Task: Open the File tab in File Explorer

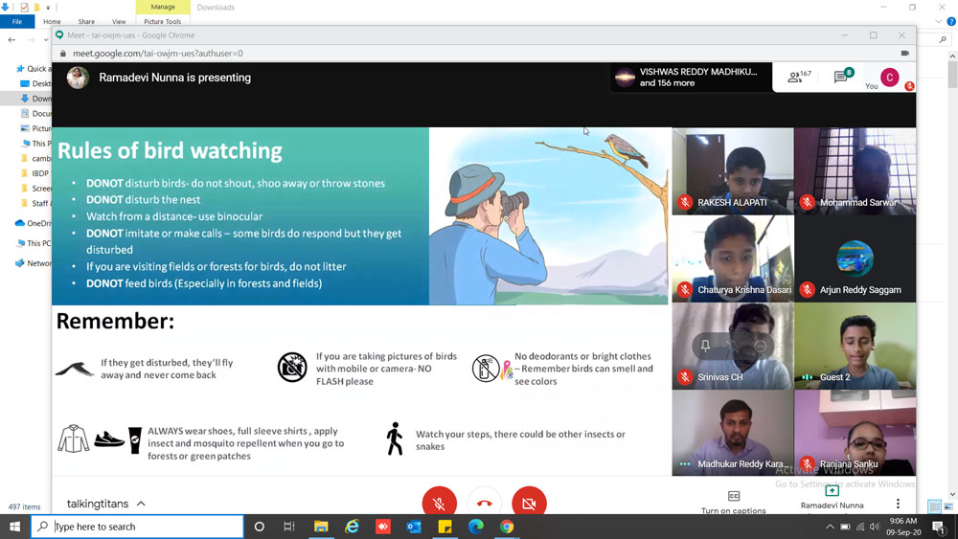Action: [17, 21]
